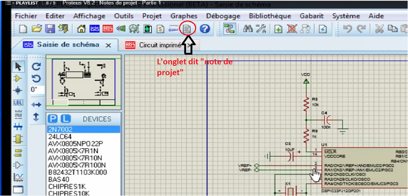Open the Débogage menu

[x=223, y=16]
